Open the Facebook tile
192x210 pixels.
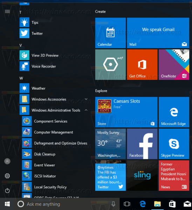(x=142, y=144)
